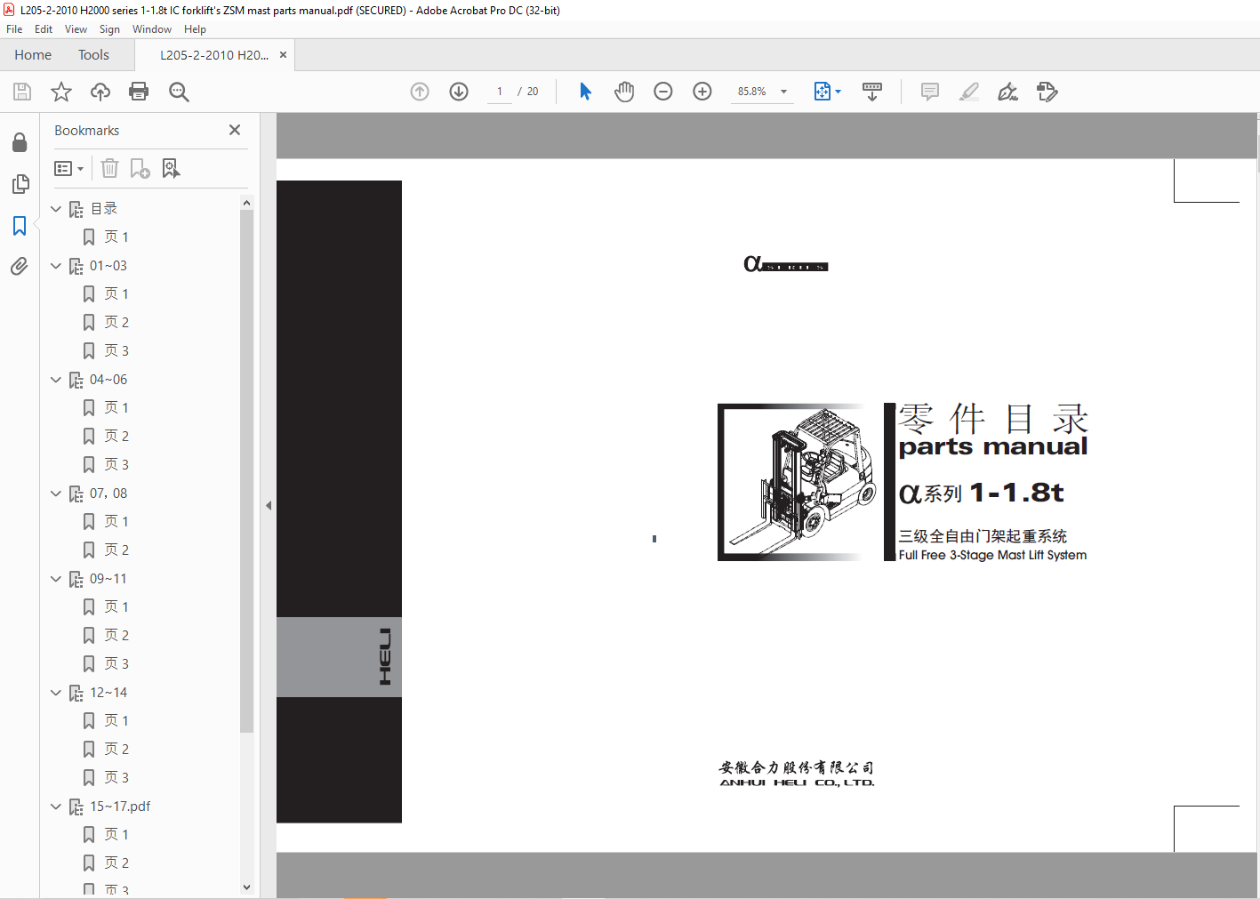Open the Window menu
The image size is (1260, 899).
pos(152,29)
